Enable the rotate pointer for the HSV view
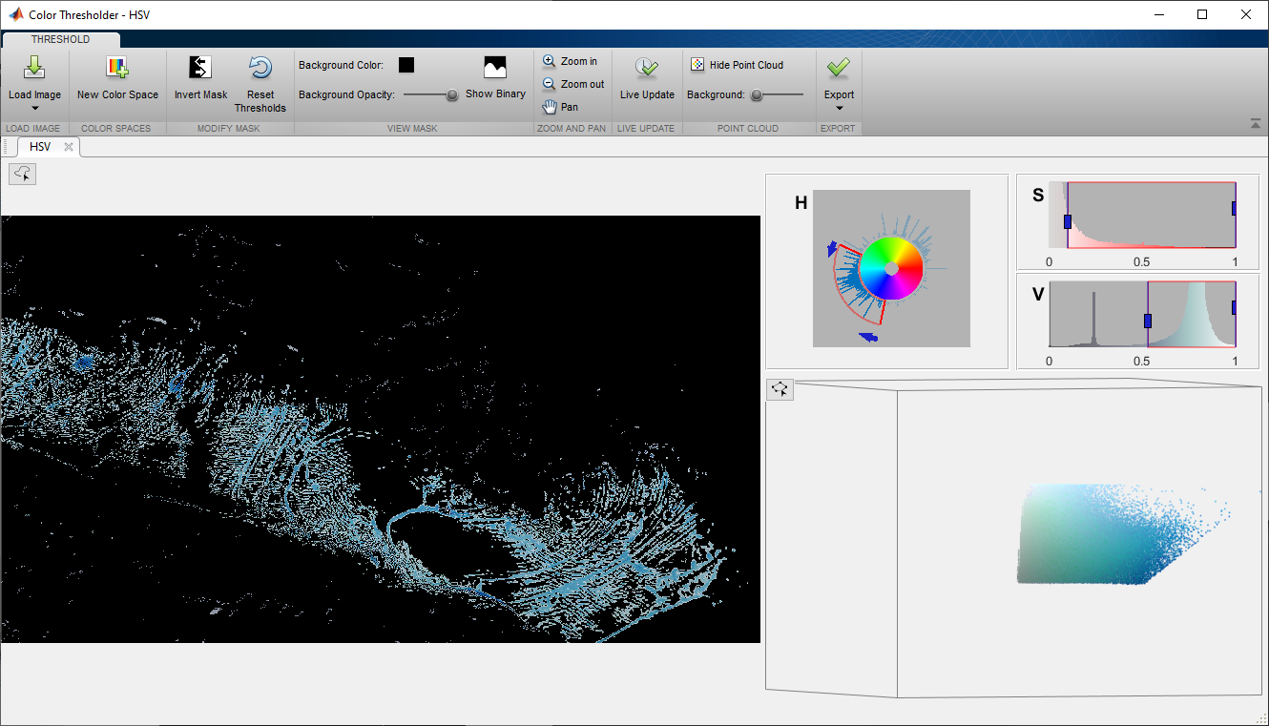Screen dimensions: 1269x726 coord(22,174)
